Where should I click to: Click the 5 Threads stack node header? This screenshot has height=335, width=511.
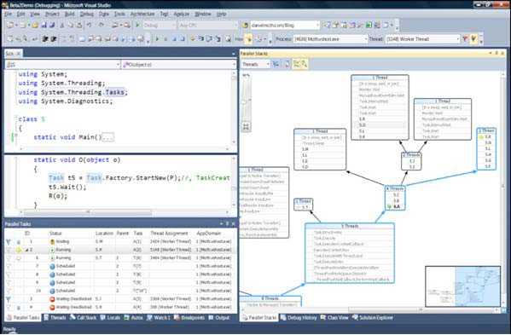(350, 226)
